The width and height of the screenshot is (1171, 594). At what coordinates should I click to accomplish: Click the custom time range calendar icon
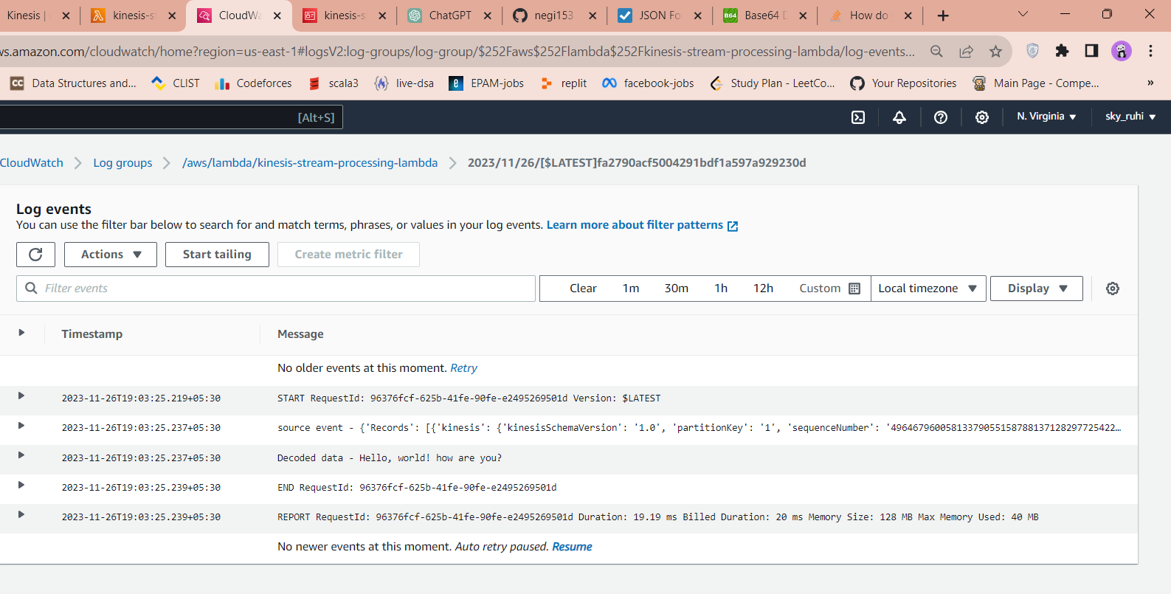[x=854, y=289]
